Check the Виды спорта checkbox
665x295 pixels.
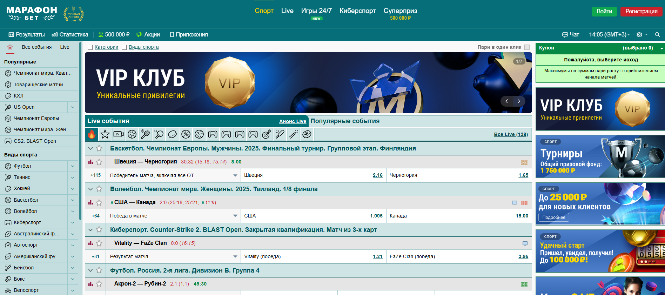[124, 47]
